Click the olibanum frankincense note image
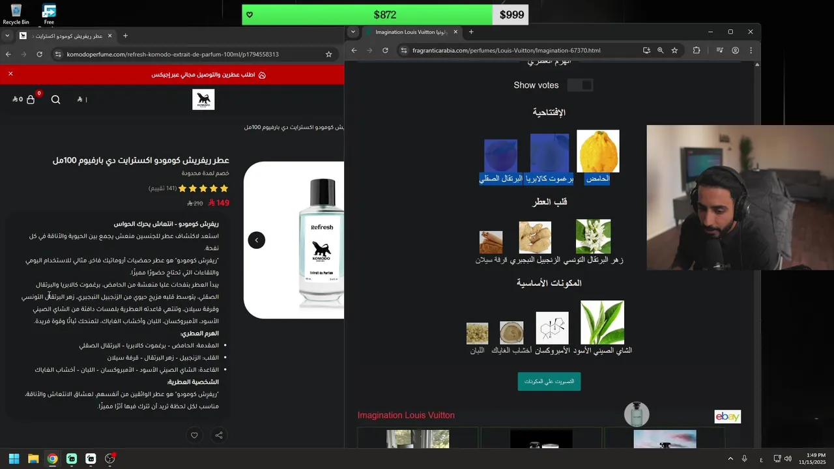The image size is (834, 469). tap(477, 334)
